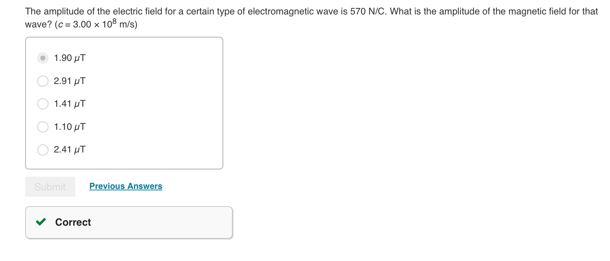Click the 1.90 µT answer text label

pyautogui.click(x=69, y=57)
